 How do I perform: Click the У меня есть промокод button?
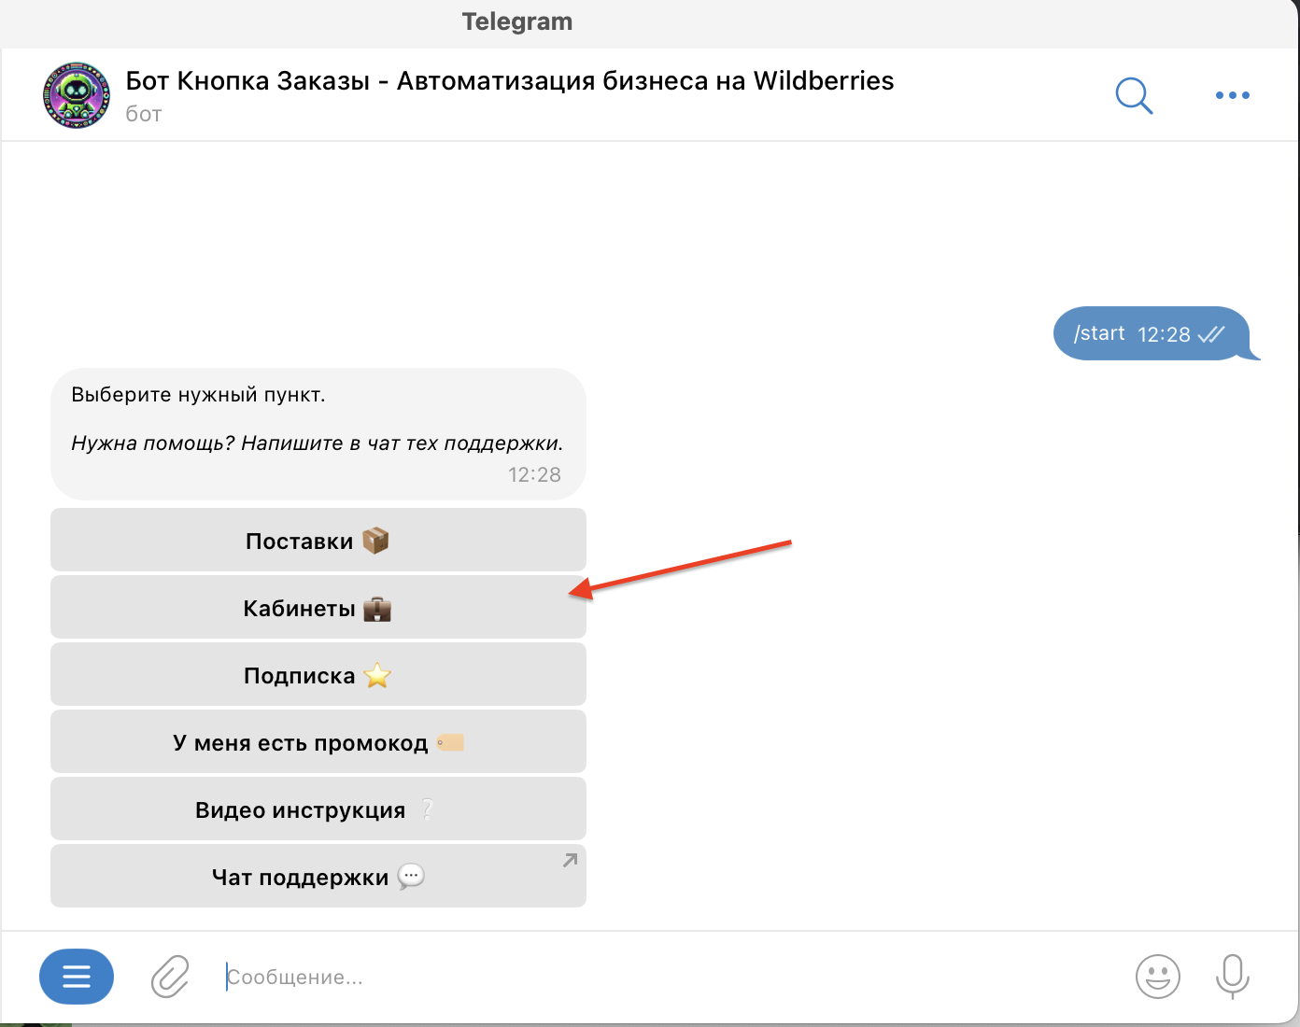click(x=318, y=741)
